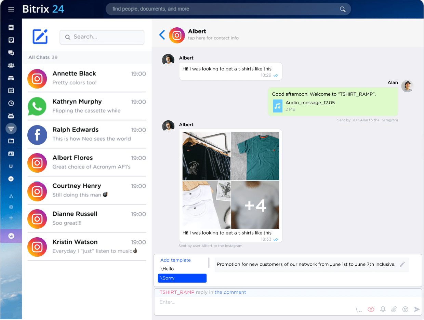The image size is (424, 320).
Task: Select the \Hello template item
Action: (167, 269)
